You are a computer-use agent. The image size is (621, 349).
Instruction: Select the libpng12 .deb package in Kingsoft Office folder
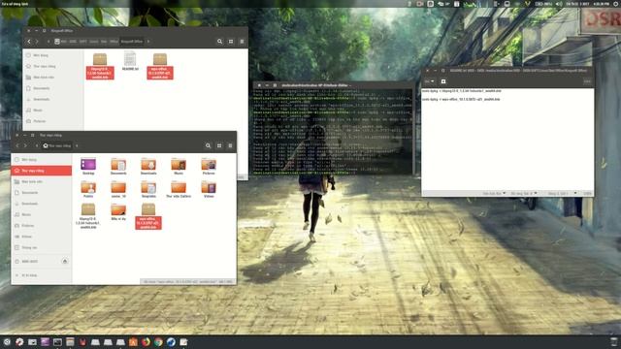pos(100,66)
